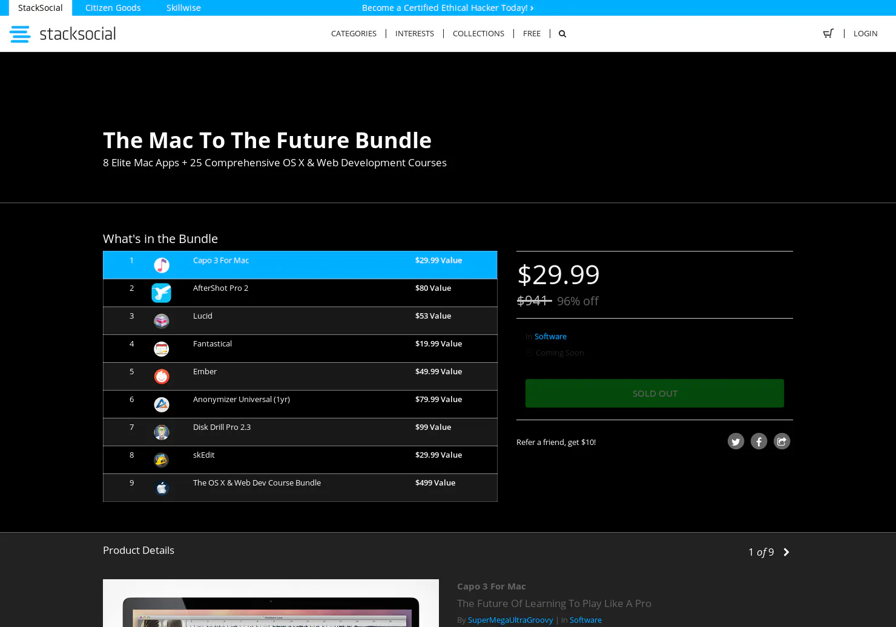Share via the Facebook icon
Viewport: 896px width, 627px height.
tap(759, 441)
